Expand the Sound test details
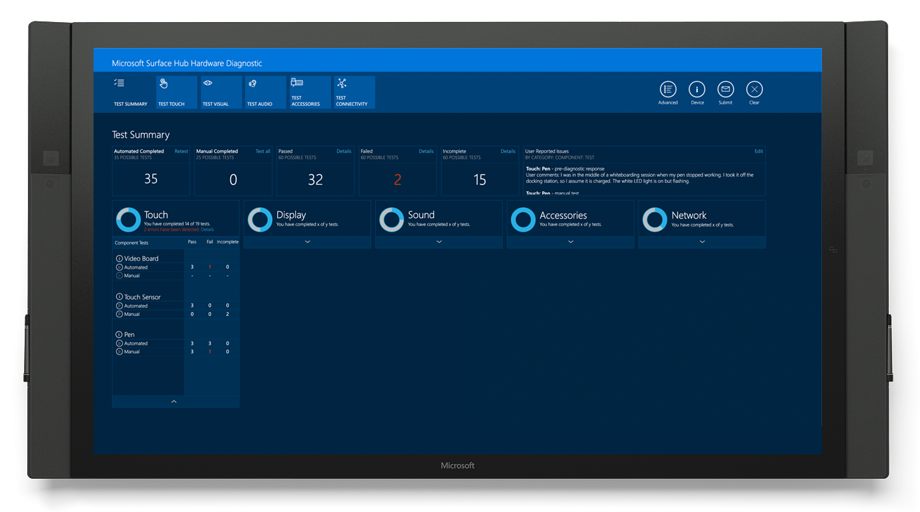This screenshot has height=512, width=920. point(439,242)
